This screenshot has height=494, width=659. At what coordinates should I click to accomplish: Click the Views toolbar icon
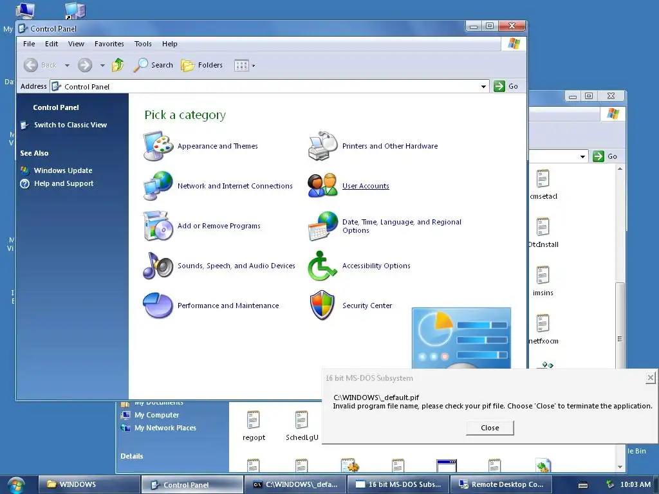(241, 65)
